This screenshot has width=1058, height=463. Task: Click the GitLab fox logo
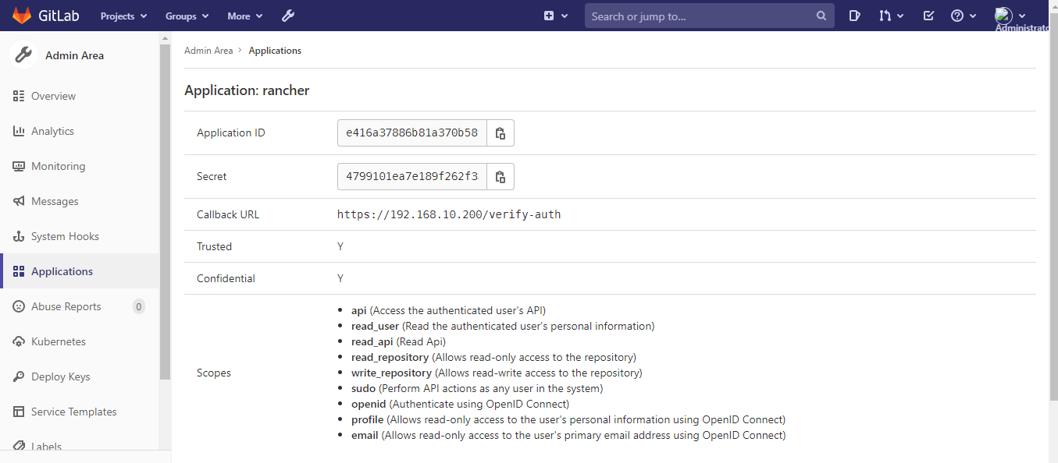click(22, 16)
